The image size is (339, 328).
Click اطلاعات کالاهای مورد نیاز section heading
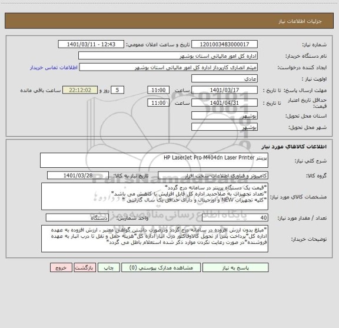pos(294,147)
